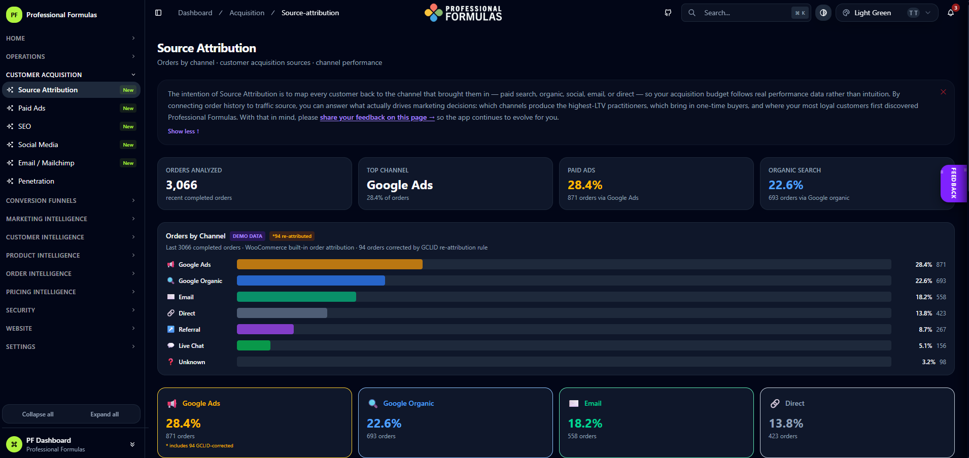Click Google Organic magnifier icon in chart

[171, 281]
